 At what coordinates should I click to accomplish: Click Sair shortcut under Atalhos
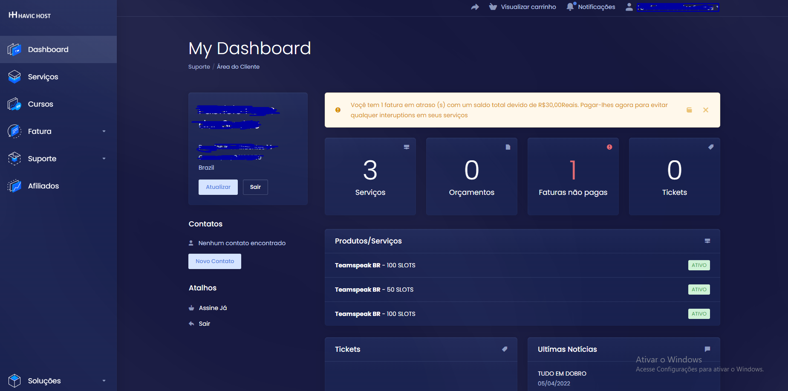[x=205, y=324]
